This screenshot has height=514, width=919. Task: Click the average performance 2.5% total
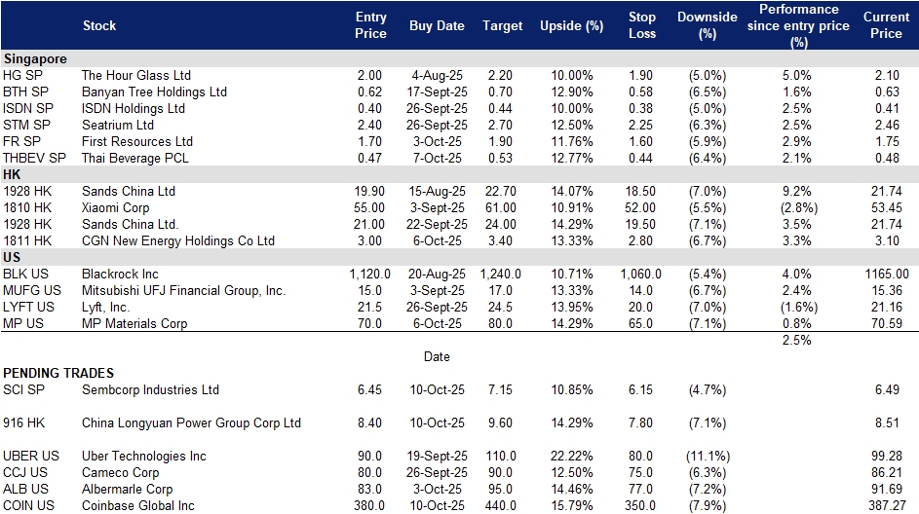pos(796,340)
